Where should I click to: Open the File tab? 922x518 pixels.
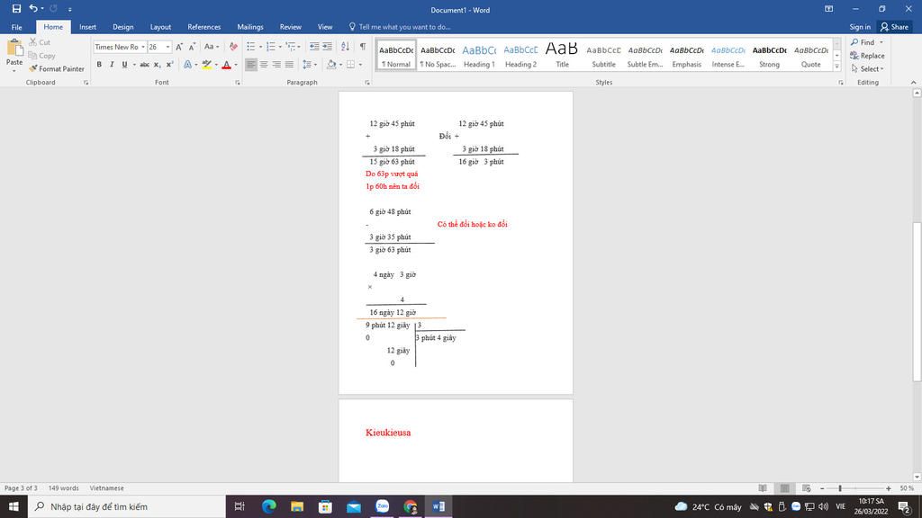[16, 27]
